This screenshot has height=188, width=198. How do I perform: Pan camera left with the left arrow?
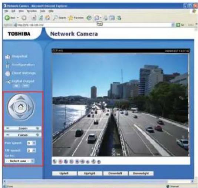coord(11,107)
